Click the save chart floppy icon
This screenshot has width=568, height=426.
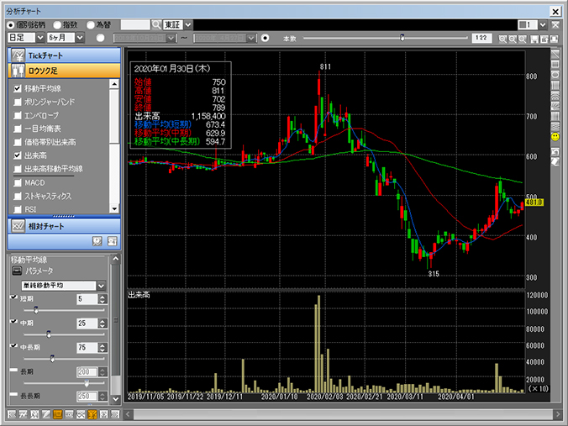tap(534, 39)
